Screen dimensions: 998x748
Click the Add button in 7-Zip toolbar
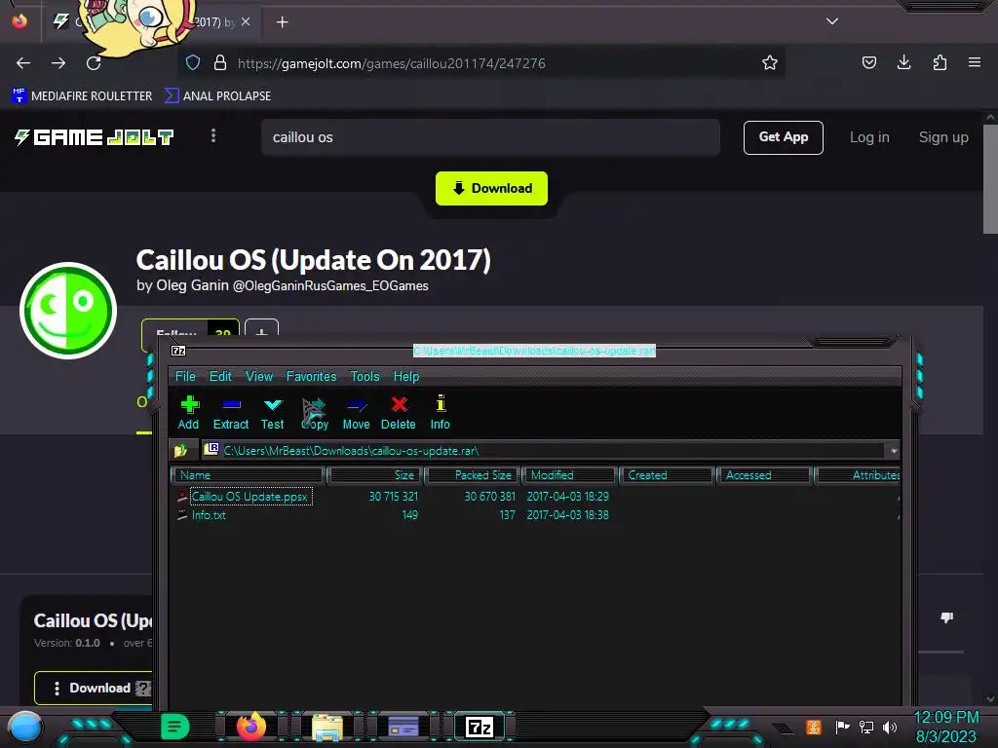click(188, 412)
